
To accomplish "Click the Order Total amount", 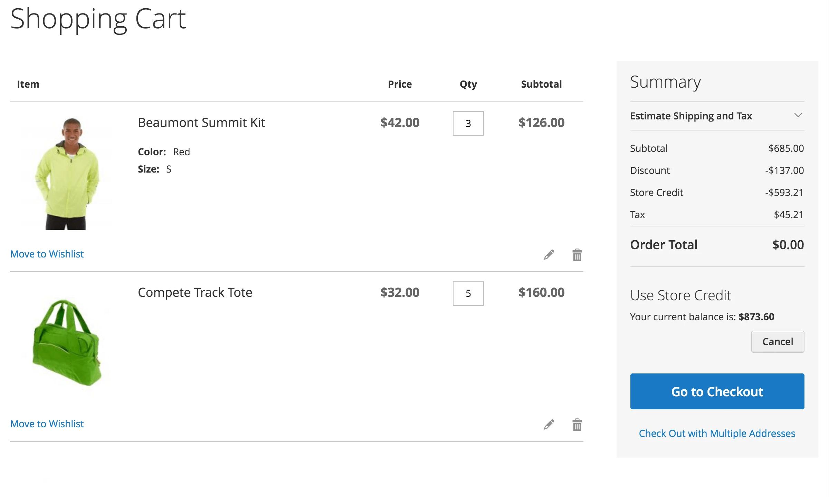I will 788,245.
